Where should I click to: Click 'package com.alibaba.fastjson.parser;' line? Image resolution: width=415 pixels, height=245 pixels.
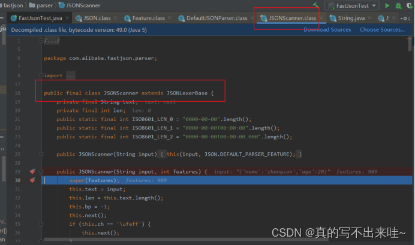click(x=100, y=58)
